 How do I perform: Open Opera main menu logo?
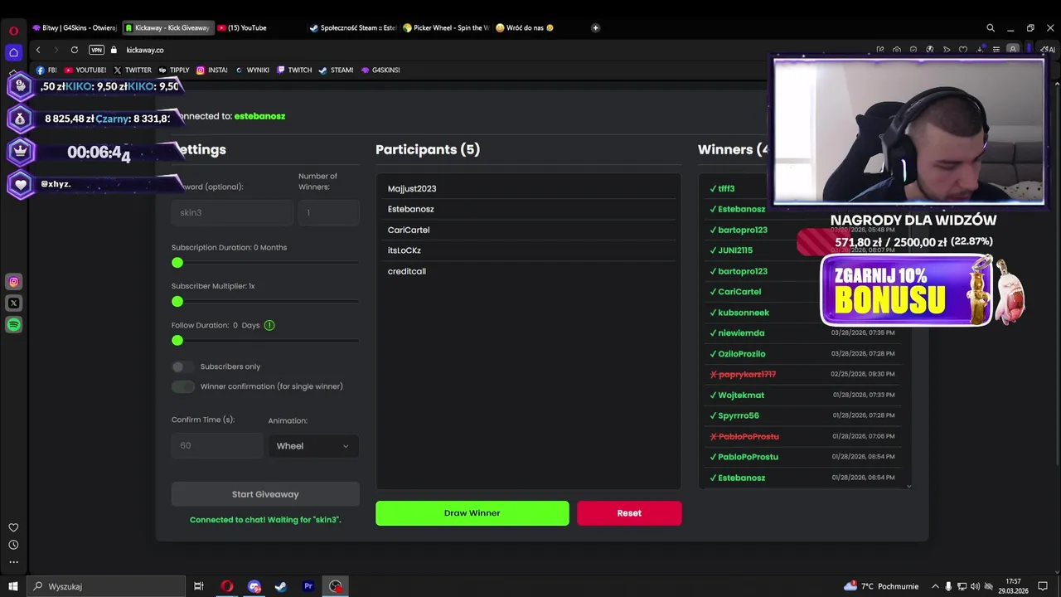point(13,31)
